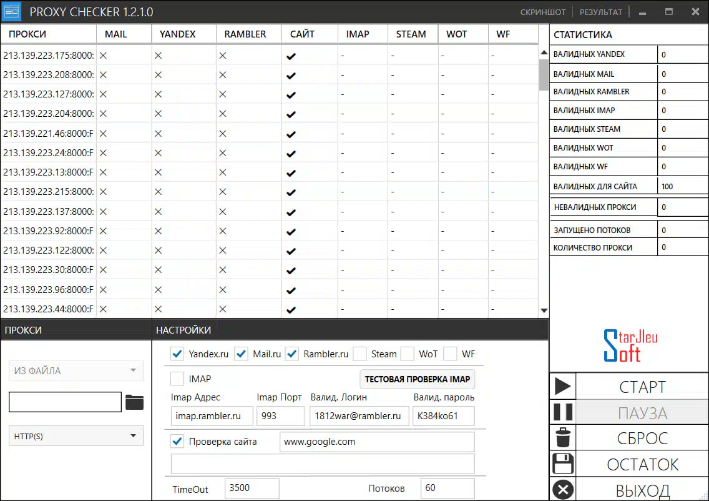Uncheck the Rambler.ru checkbox
This screenshot has height=501, width=709.
coord(292,354)
